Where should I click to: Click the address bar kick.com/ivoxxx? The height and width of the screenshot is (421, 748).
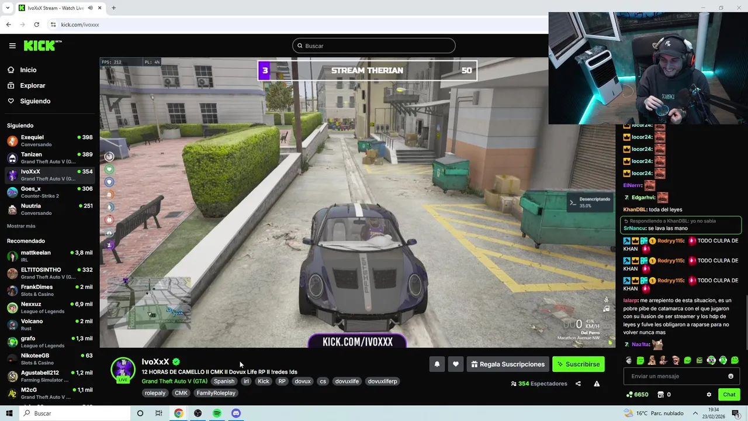click(80, 25)
